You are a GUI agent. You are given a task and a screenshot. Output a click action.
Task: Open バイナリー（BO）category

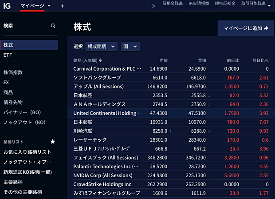coord(22,112)
